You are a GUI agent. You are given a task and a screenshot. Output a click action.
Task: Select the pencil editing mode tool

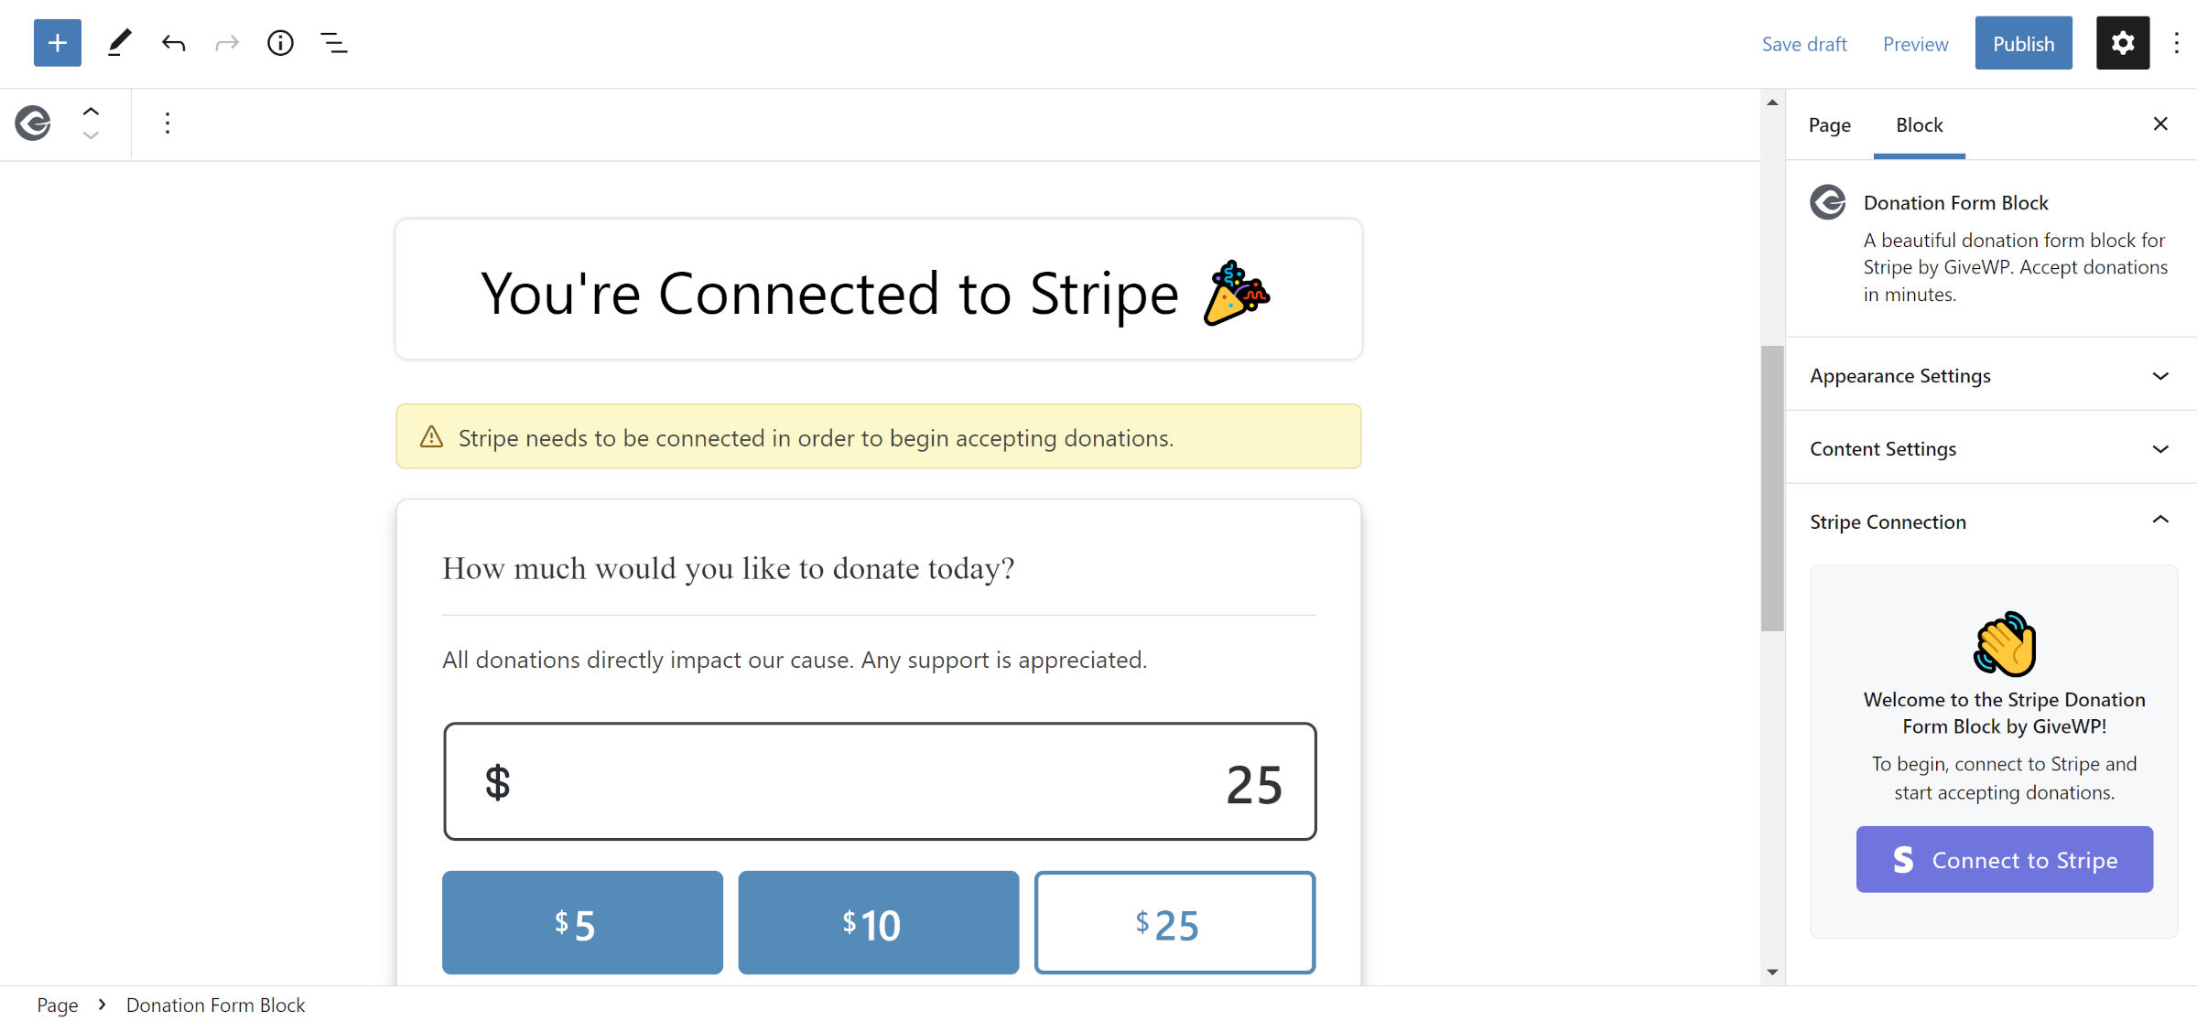pos(118,43)
